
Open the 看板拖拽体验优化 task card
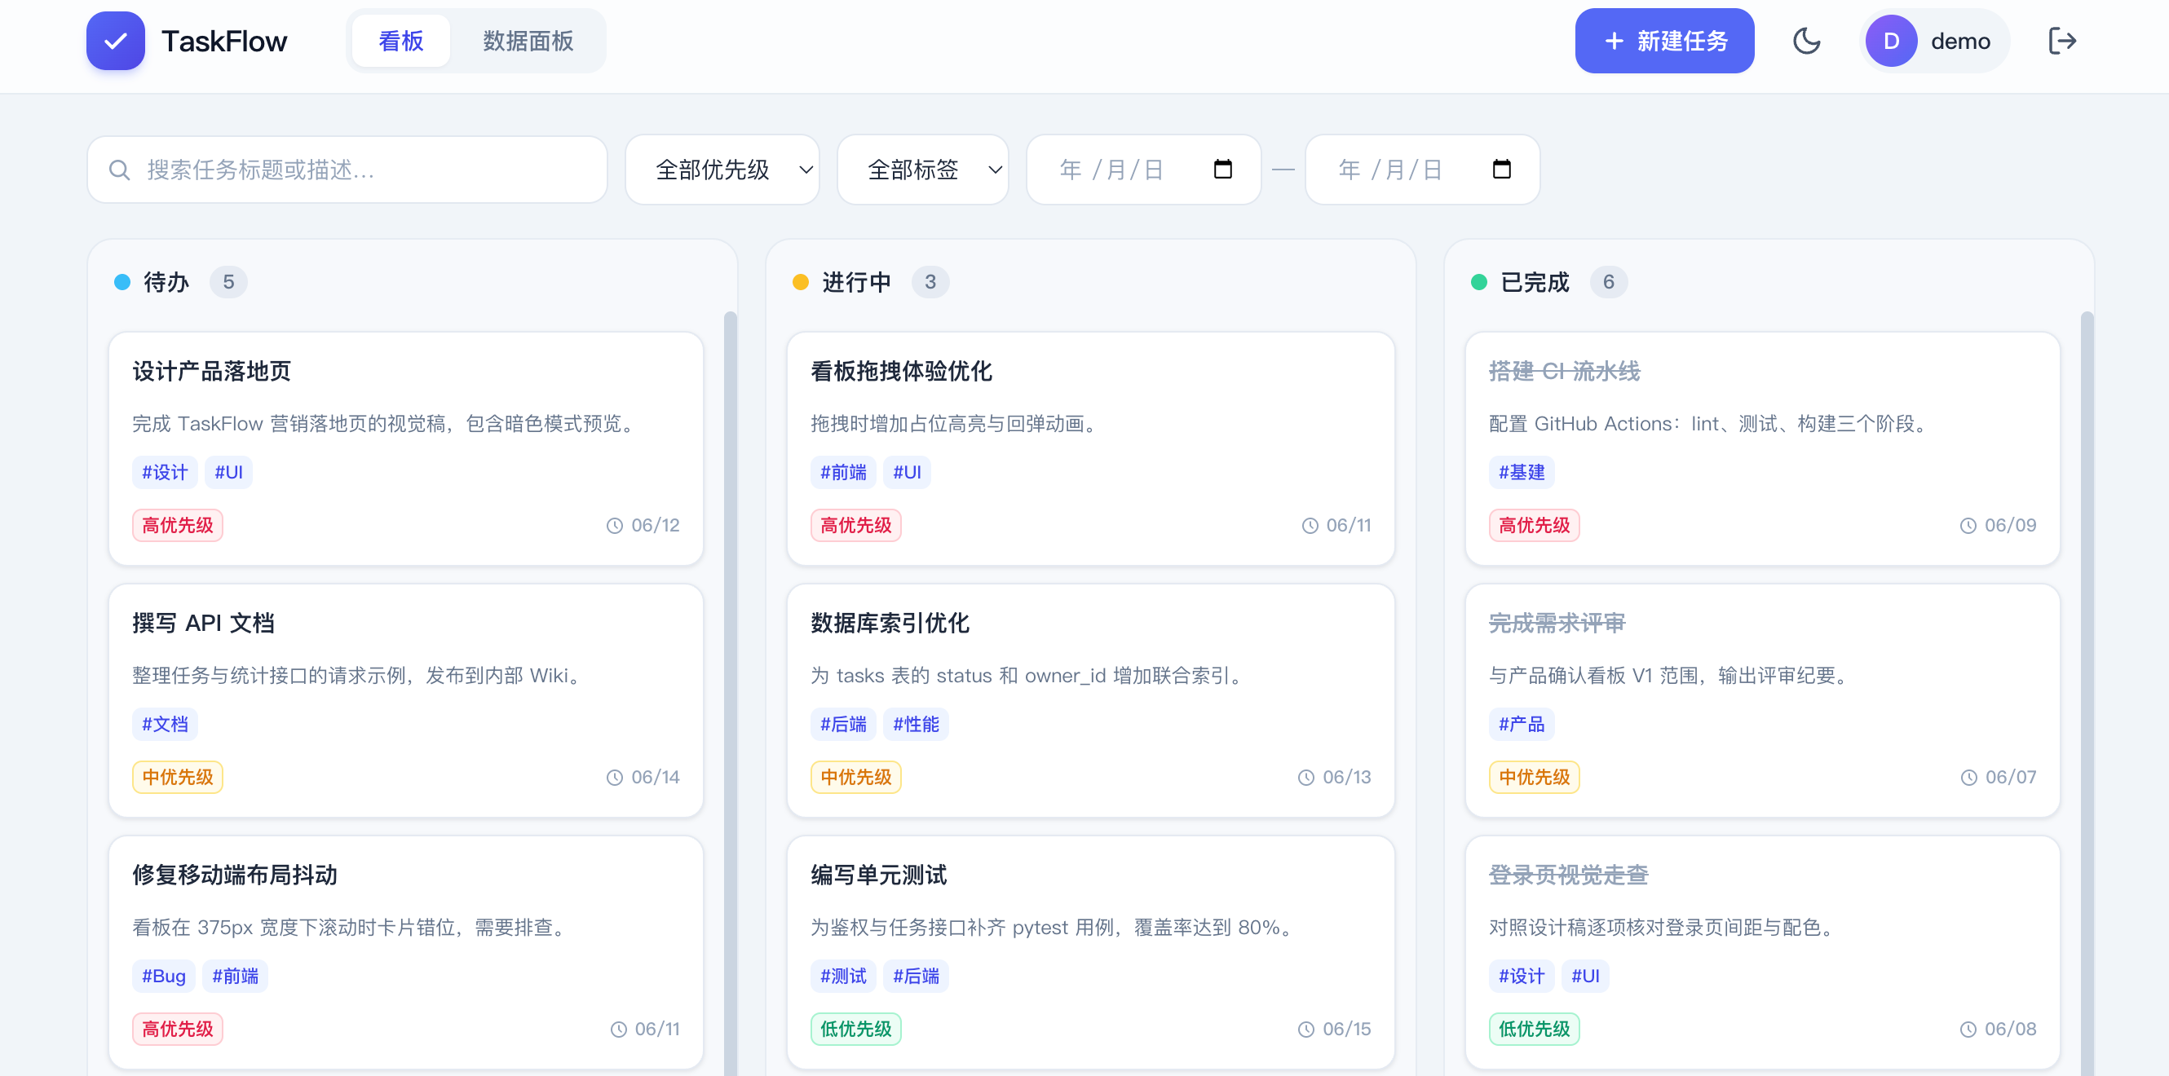[x=1090, y=448]
